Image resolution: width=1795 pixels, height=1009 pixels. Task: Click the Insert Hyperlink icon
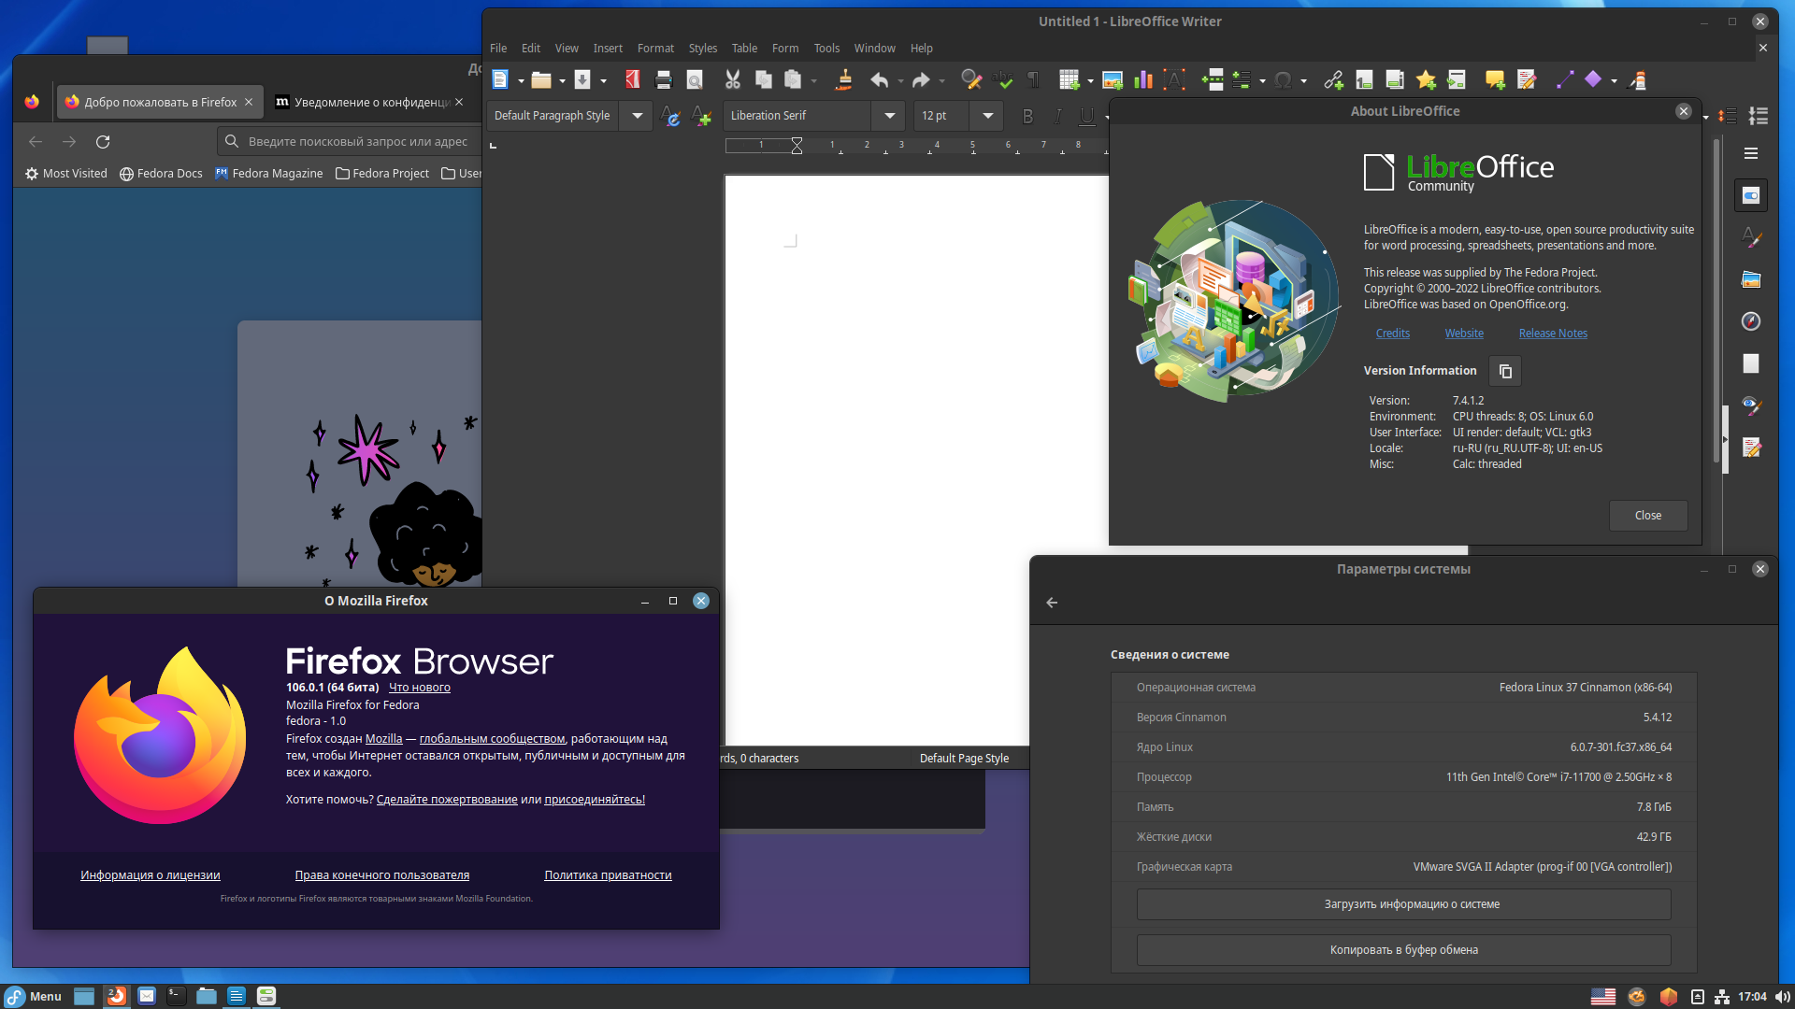point(1334,80)
